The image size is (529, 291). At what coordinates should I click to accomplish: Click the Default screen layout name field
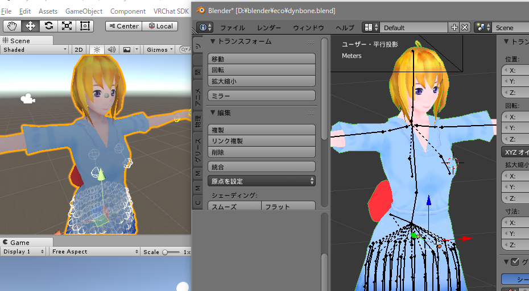point(414,27)
